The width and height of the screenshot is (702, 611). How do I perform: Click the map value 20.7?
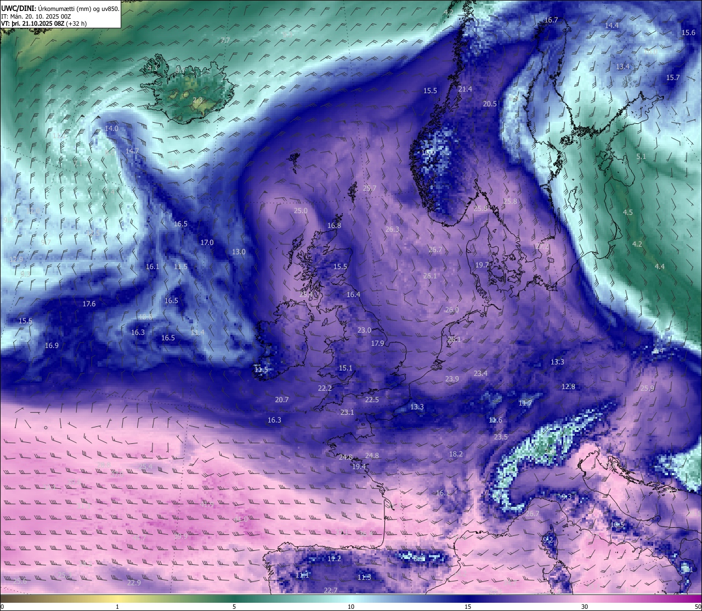(282, 400)
